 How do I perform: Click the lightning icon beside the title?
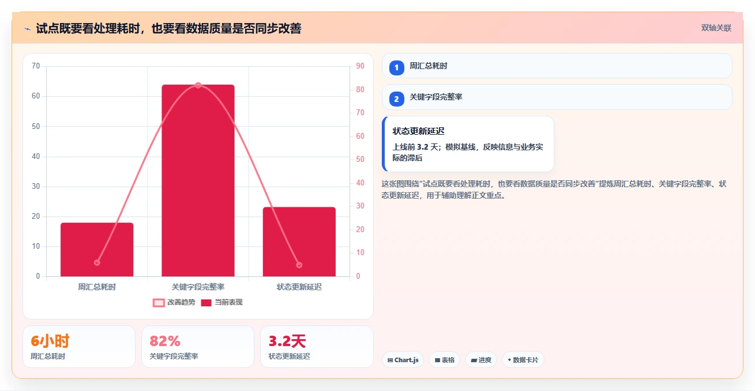click(27, 29)
